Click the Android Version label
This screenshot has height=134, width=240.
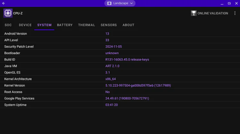pyautogui.click(x=15, y=34)
